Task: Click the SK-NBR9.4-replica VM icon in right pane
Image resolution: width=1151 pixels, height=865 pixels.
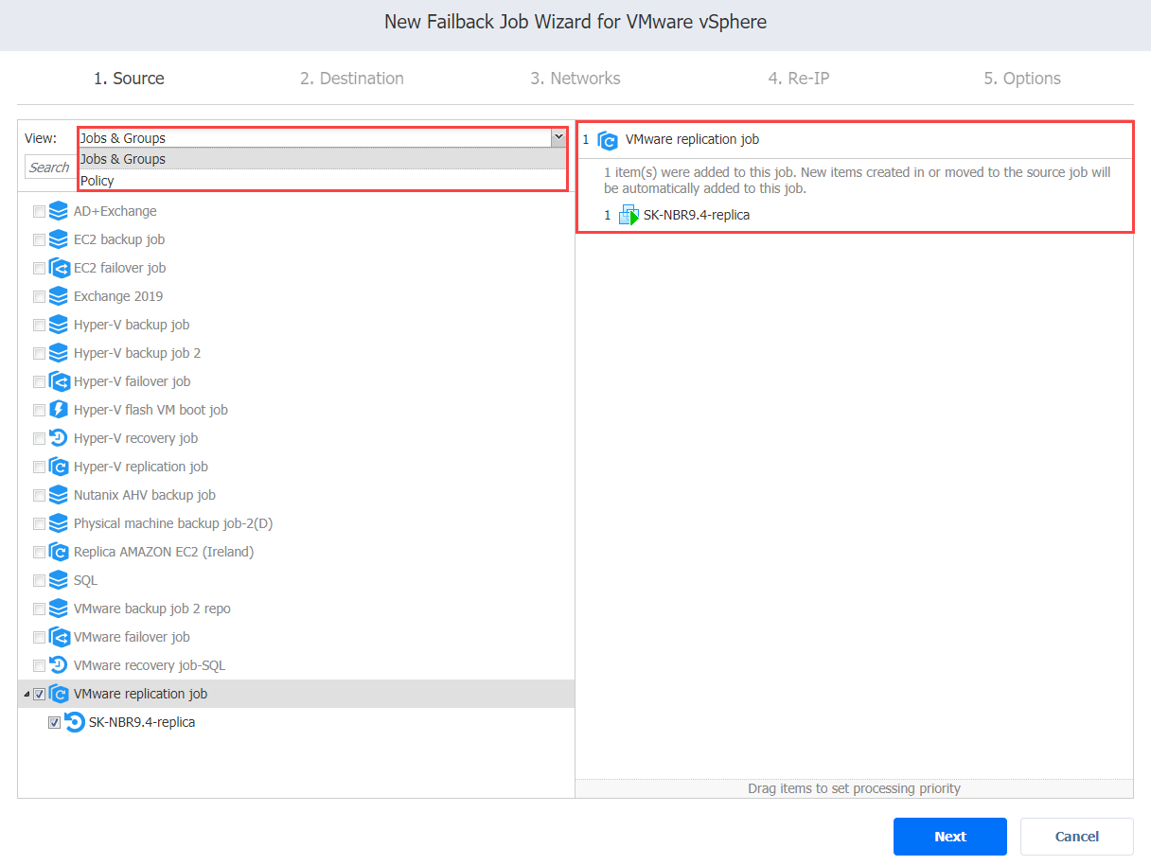Action: click(x=629, y=215)
